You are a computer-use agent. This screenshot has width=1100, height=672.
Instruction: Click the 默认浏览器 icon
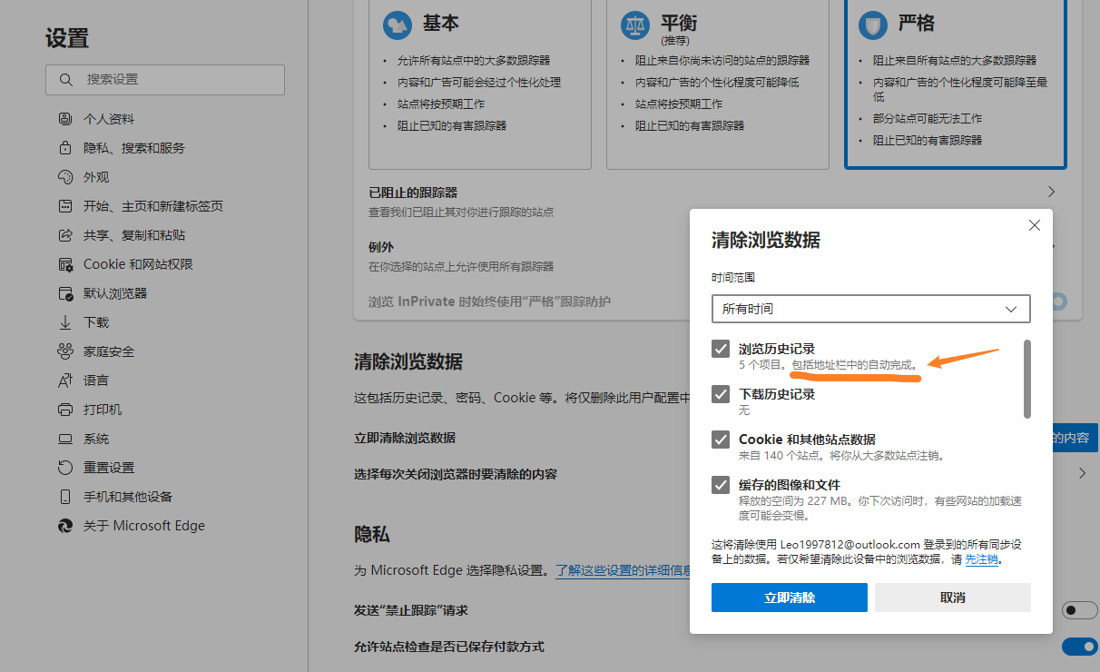click(65, 293)
